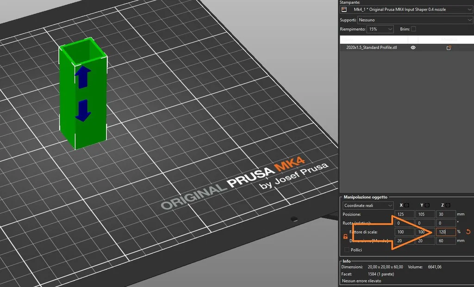Enable the Brim checkbox
Screen dimensions: 474x287
(x=413, y=29)
